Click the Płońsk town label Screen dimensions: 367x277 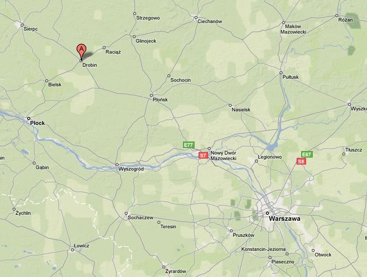click(160, 100)
